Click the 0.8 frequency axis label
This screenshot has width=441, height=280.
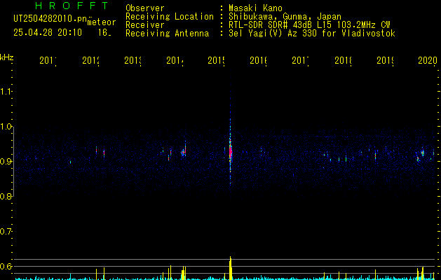pyautogui.click(x=6, y=196)
